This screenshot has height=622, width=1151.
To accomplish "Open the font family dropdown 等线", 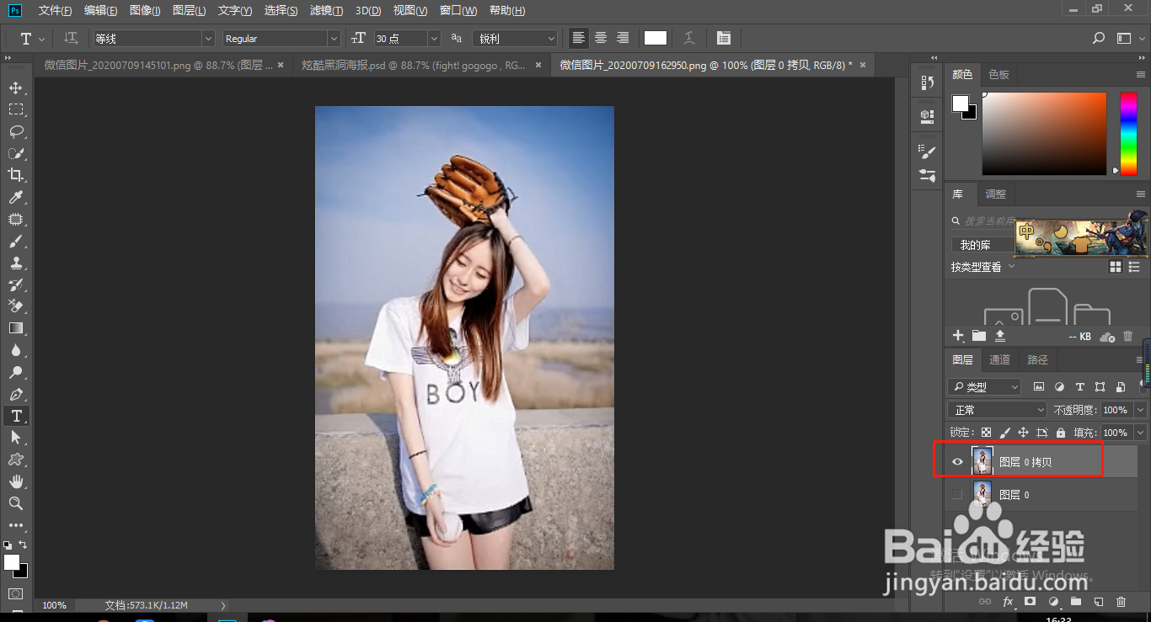I will coord(154,39).
